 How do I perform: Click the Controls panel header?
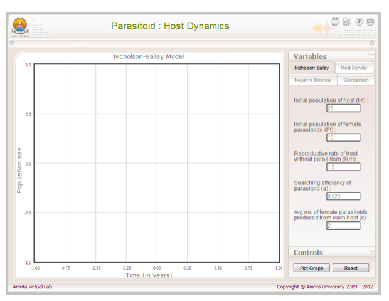coord(332,253)
